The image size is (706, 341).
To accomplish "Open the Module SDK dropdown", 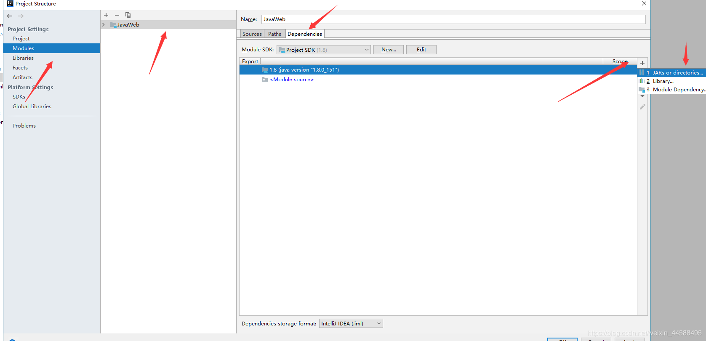I will 324,50.
